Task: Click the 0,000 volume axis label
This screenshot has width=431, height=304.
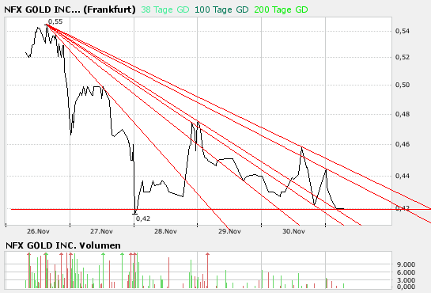Action: pyautogui.click(x=406, y=287)
